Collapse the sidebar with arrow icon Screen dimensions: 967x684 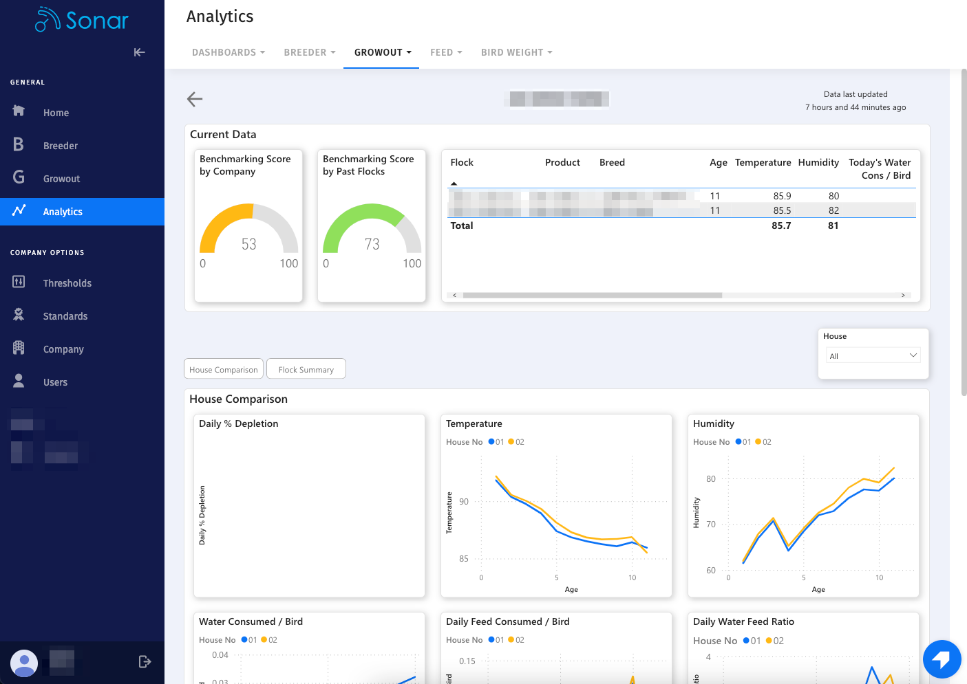coord(140,52)
